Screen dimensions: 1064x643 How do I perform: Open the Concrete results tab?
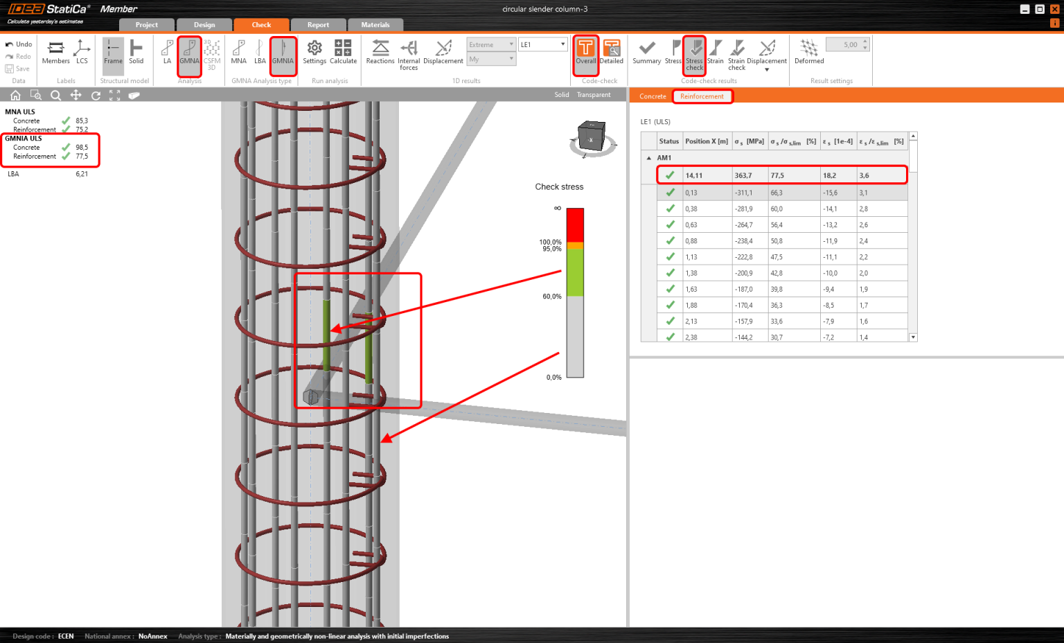(x=652, y=96)
